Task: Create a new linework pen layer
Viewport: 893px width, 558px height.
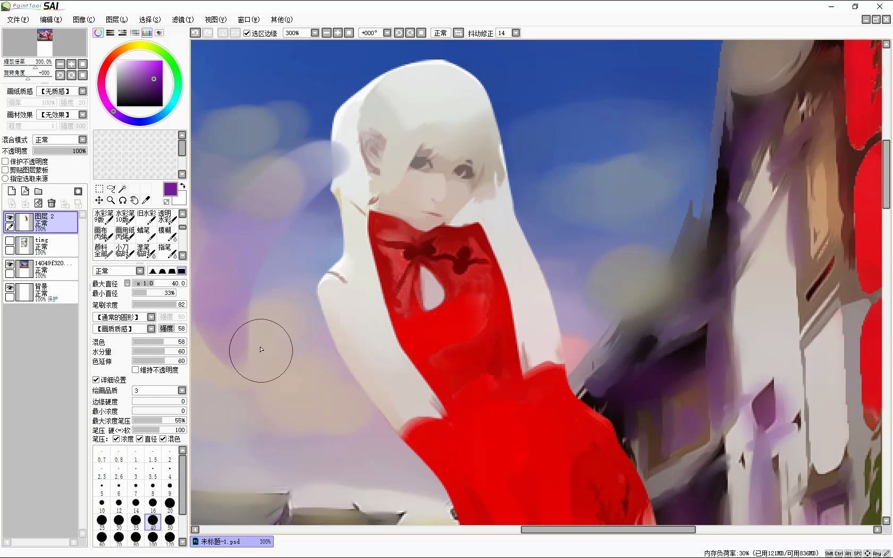Action: pos(25,191)
